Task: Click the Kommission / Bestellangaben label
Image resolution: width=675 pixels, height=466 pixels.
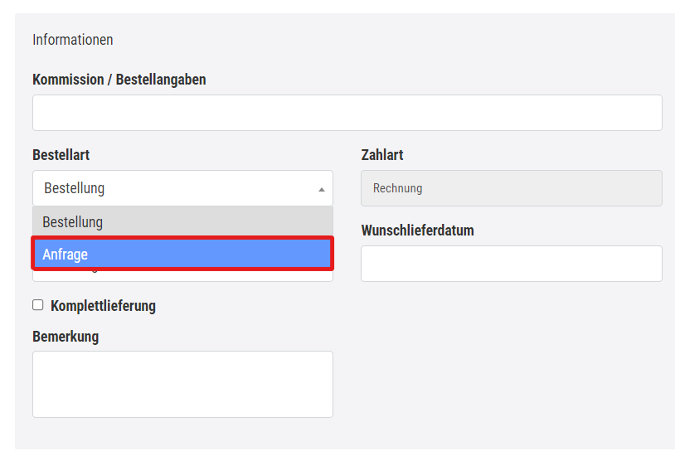Action: (x=119, y=80)
